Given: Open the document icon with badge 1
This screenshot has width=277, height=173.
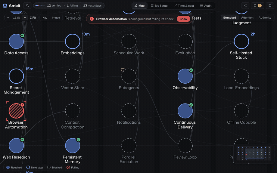Looking at the screenshot, I should point(257,6).
